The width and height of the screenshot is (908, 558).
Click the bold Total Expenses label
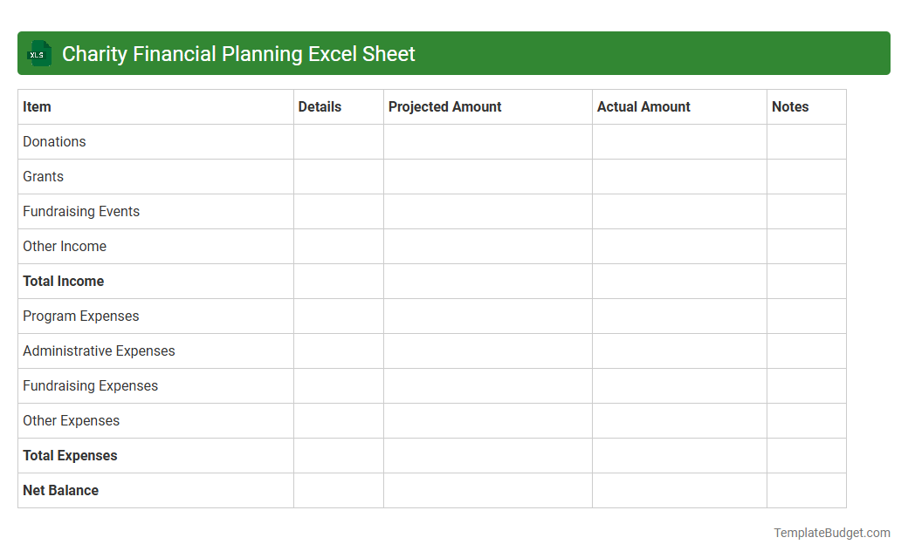pos(70,455)
